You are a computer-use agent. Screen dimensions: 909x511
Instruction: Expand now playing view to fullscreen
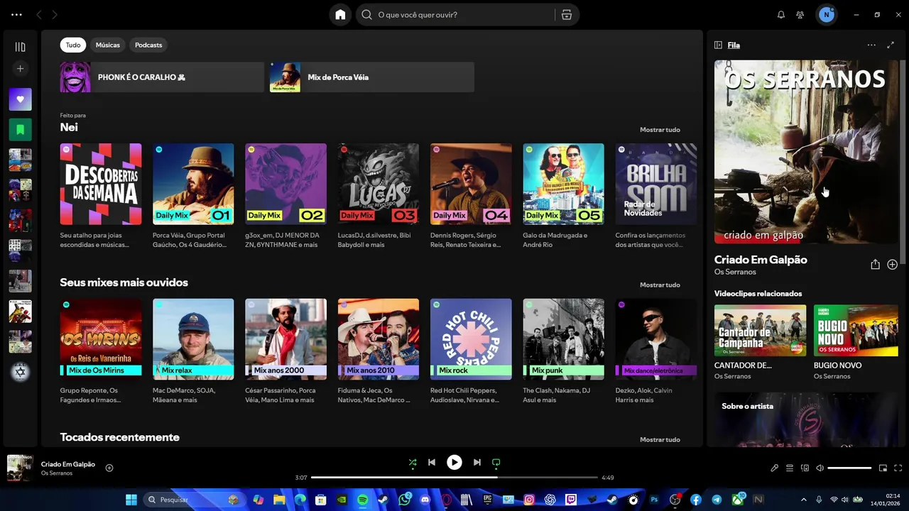(x=891, y=45)
